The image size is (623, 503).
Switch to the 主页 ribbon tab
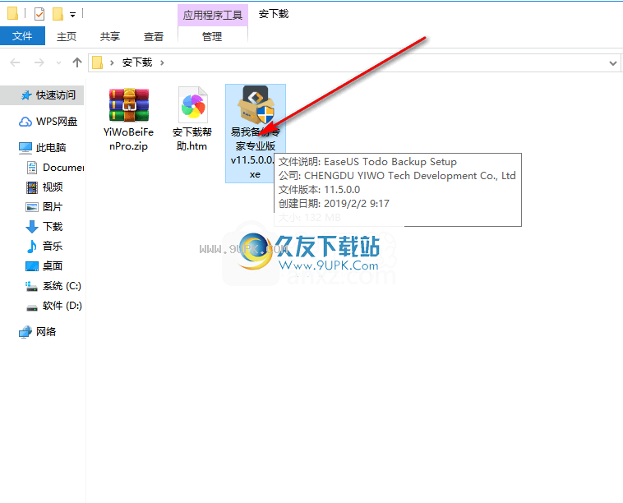pos(67,36)
